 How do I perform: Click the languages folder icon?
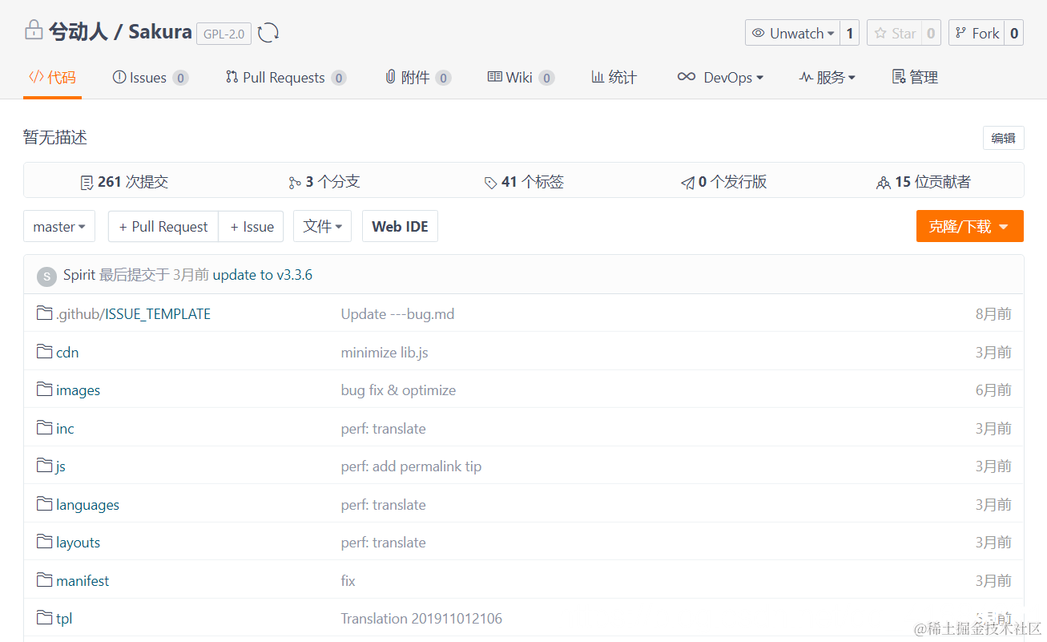click(x=45, y=503)
